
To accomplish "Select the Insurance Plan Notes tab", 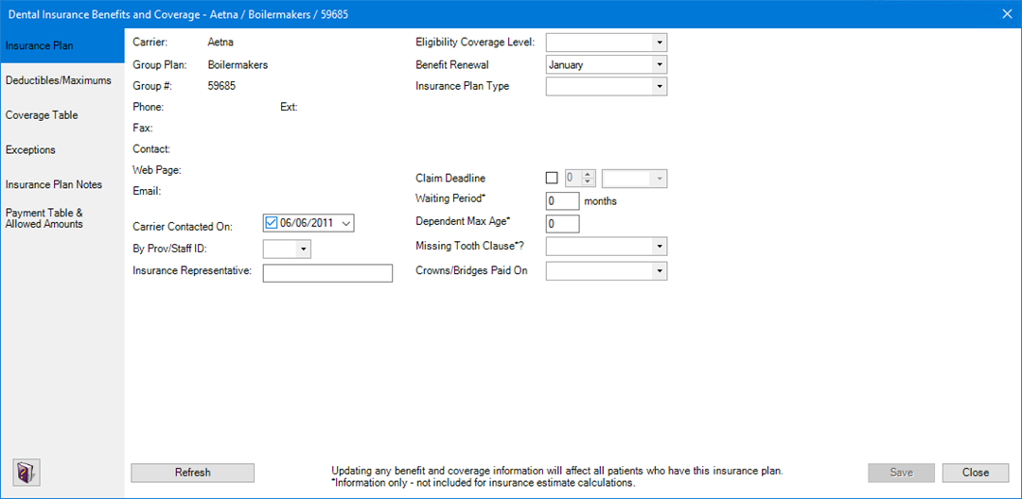I will (x=54, y=185).
